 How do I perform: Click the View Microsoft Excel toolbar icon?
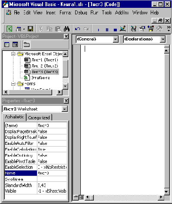coord(9,29)
